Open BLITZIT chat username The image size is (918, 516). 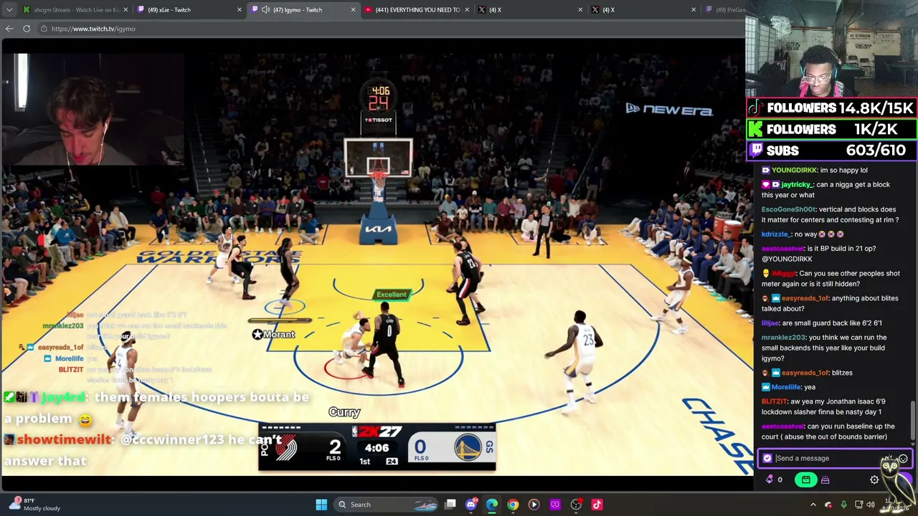[x=775, y=402]
